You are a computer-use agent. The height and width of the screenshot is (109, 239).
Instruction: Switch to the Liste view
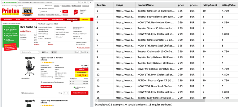pos(54,52)
